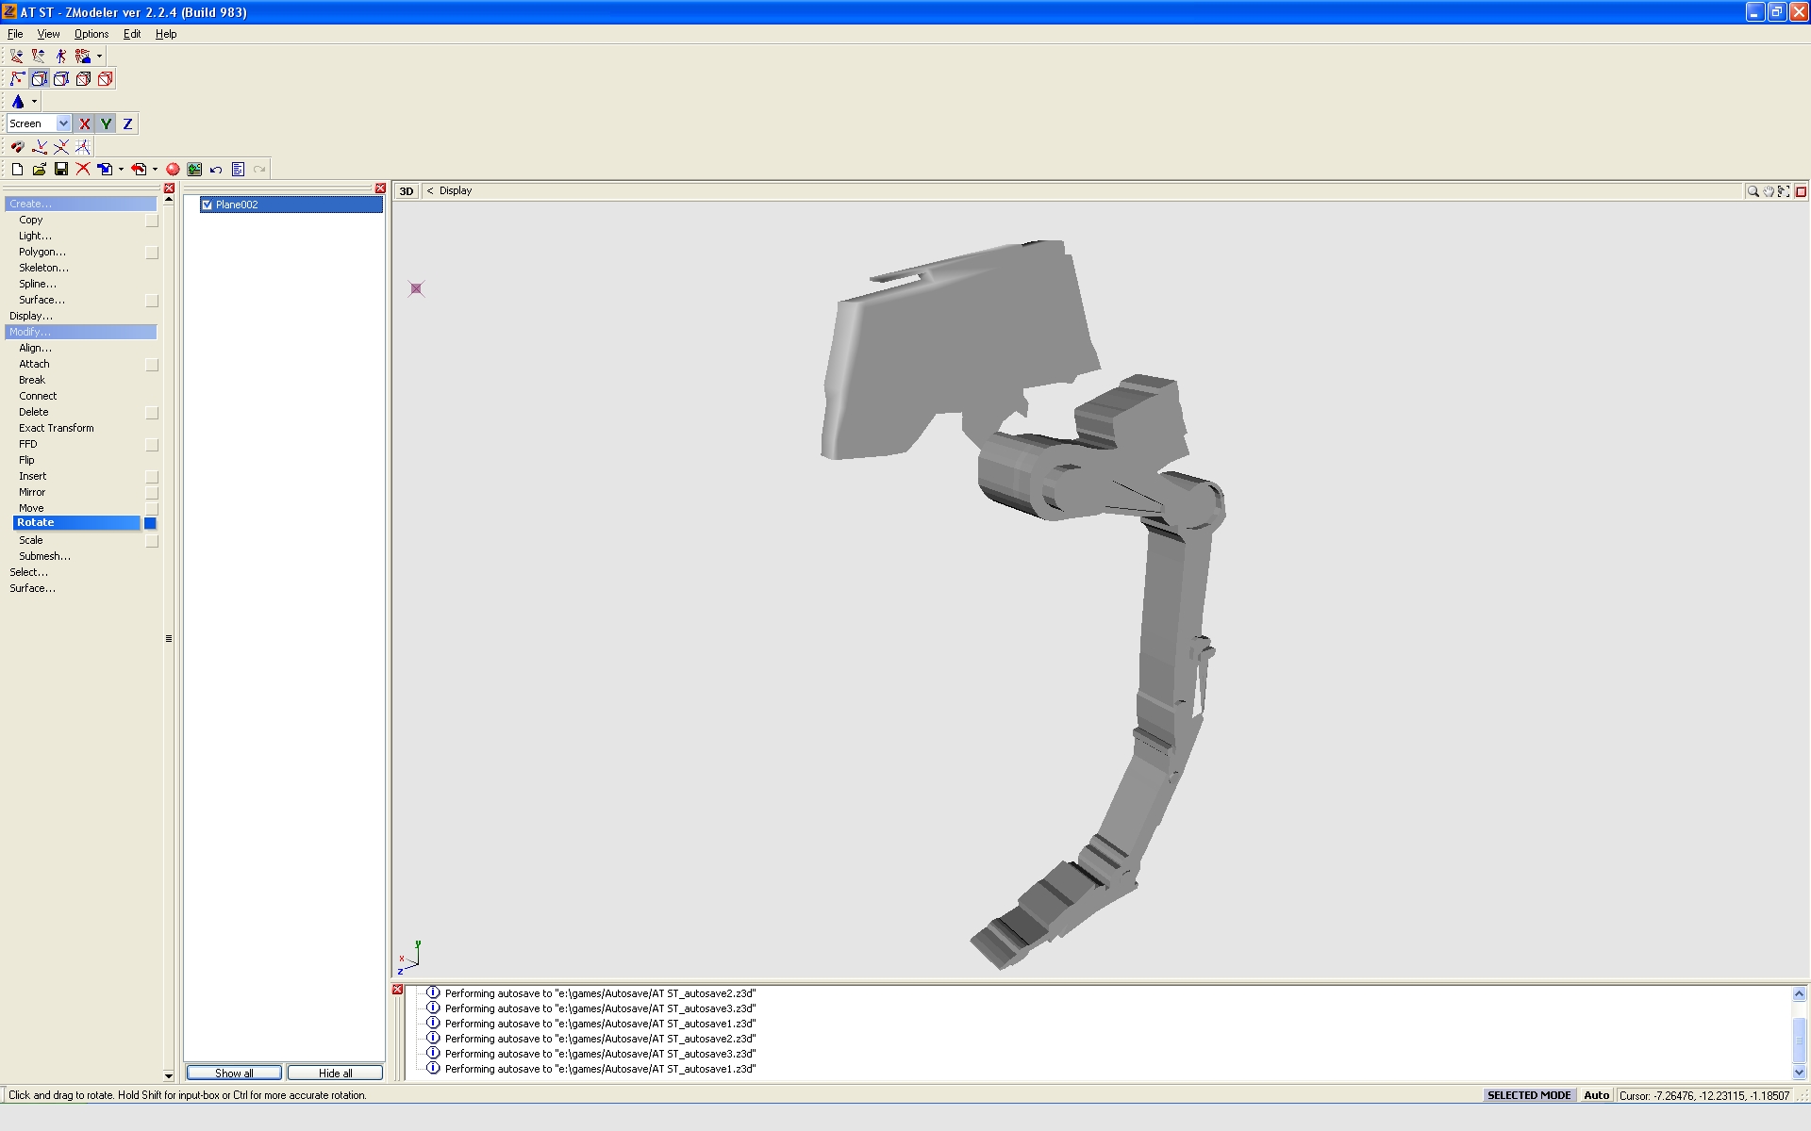
Task: Select the polygons editing level cube icon
Action: point(83,79)
